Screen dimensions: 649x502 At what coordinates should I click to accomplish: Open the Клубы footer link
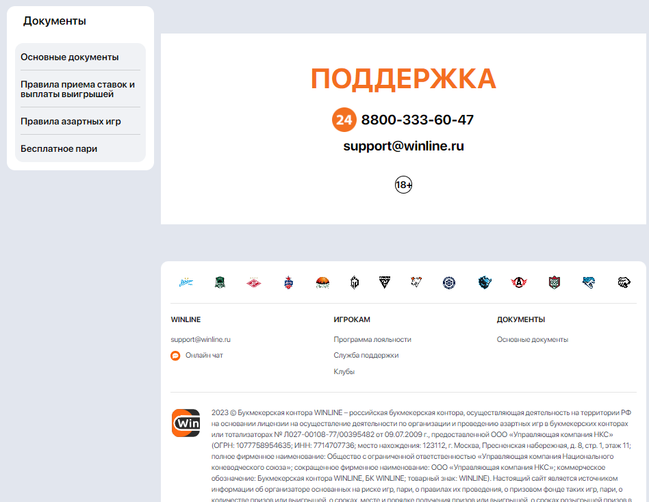point(344,371)
